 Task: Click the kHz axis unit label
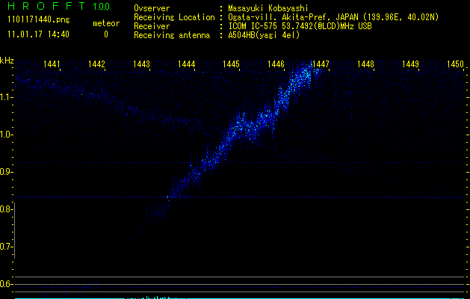7,61
